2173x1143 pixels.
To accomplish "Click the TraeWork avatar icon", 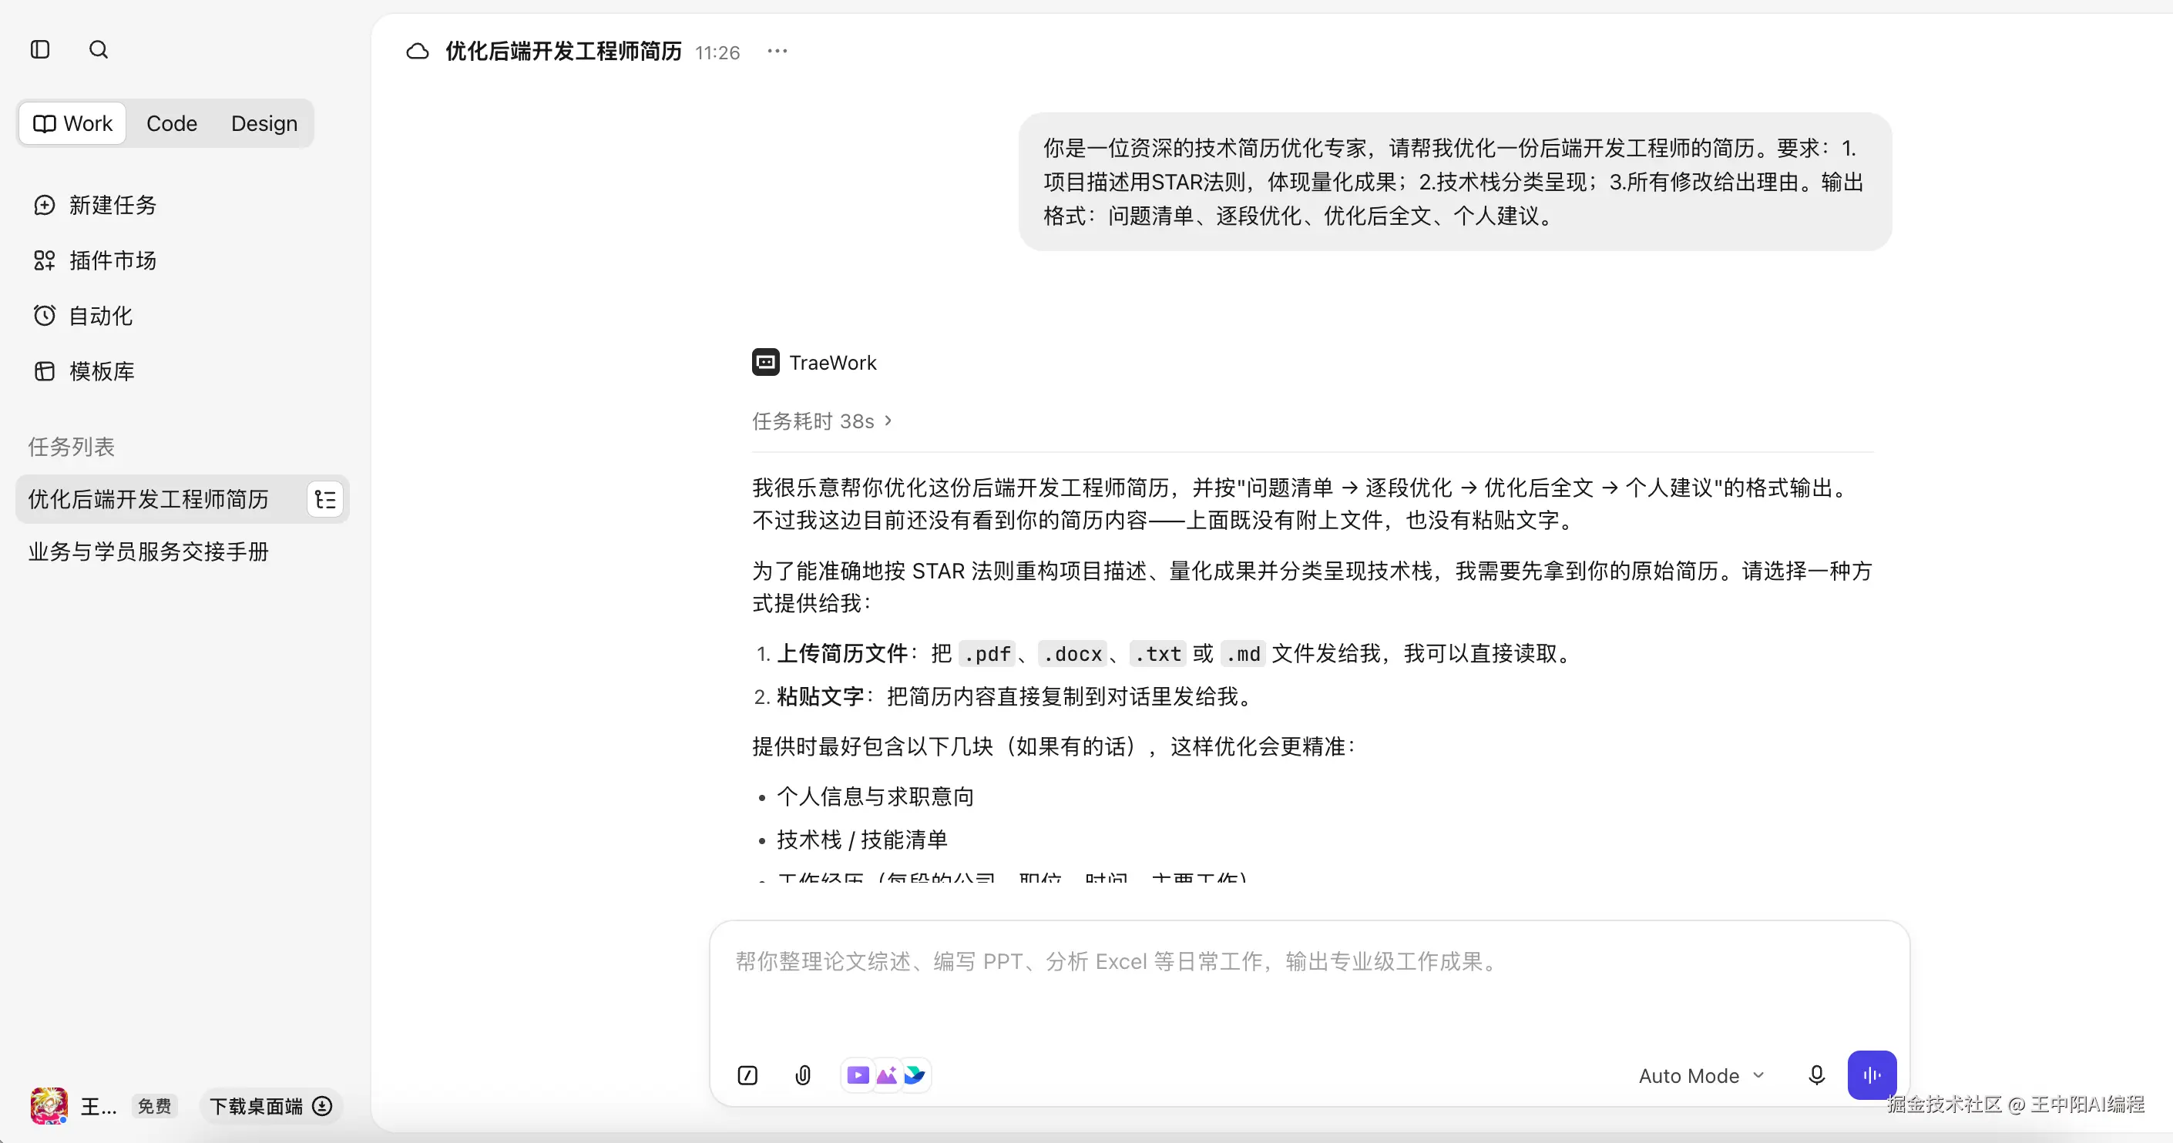I will coord(766,363).
